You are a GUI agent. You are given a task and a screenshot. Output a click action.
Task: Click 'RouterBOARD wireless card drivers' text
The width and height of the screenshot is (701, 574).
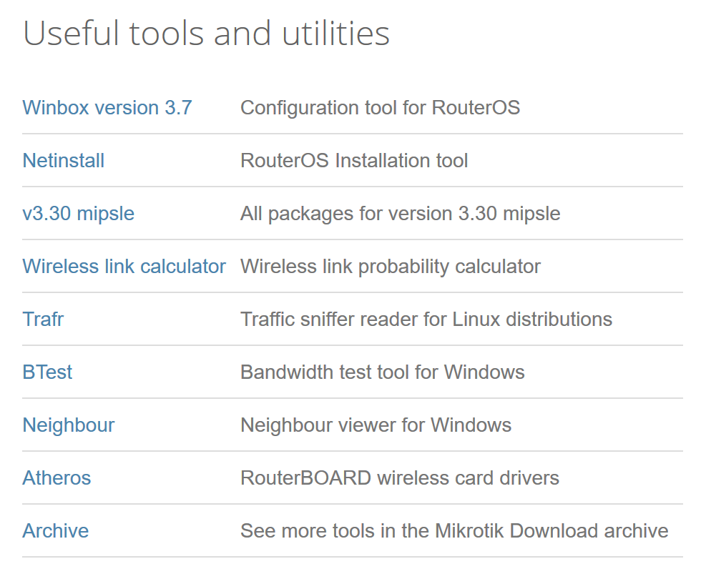click(x=400, y=478)
